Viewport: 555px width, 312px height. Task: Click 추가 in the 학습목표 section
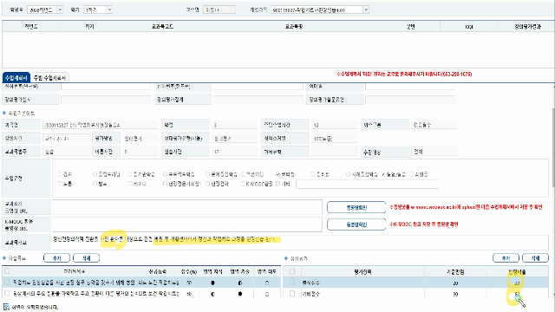56,258
